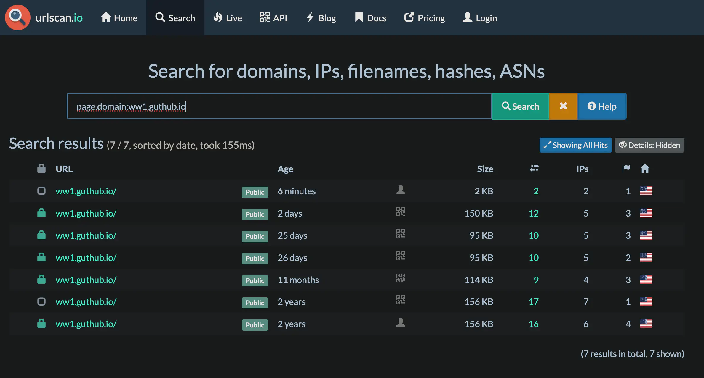Click the green lock on the 2 days row

pyautogui.click(x=41, y=213)
